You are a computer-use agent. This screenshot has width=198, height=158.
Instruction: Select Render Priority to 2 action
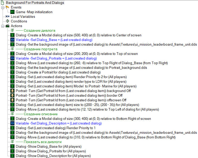coord(71,77)
